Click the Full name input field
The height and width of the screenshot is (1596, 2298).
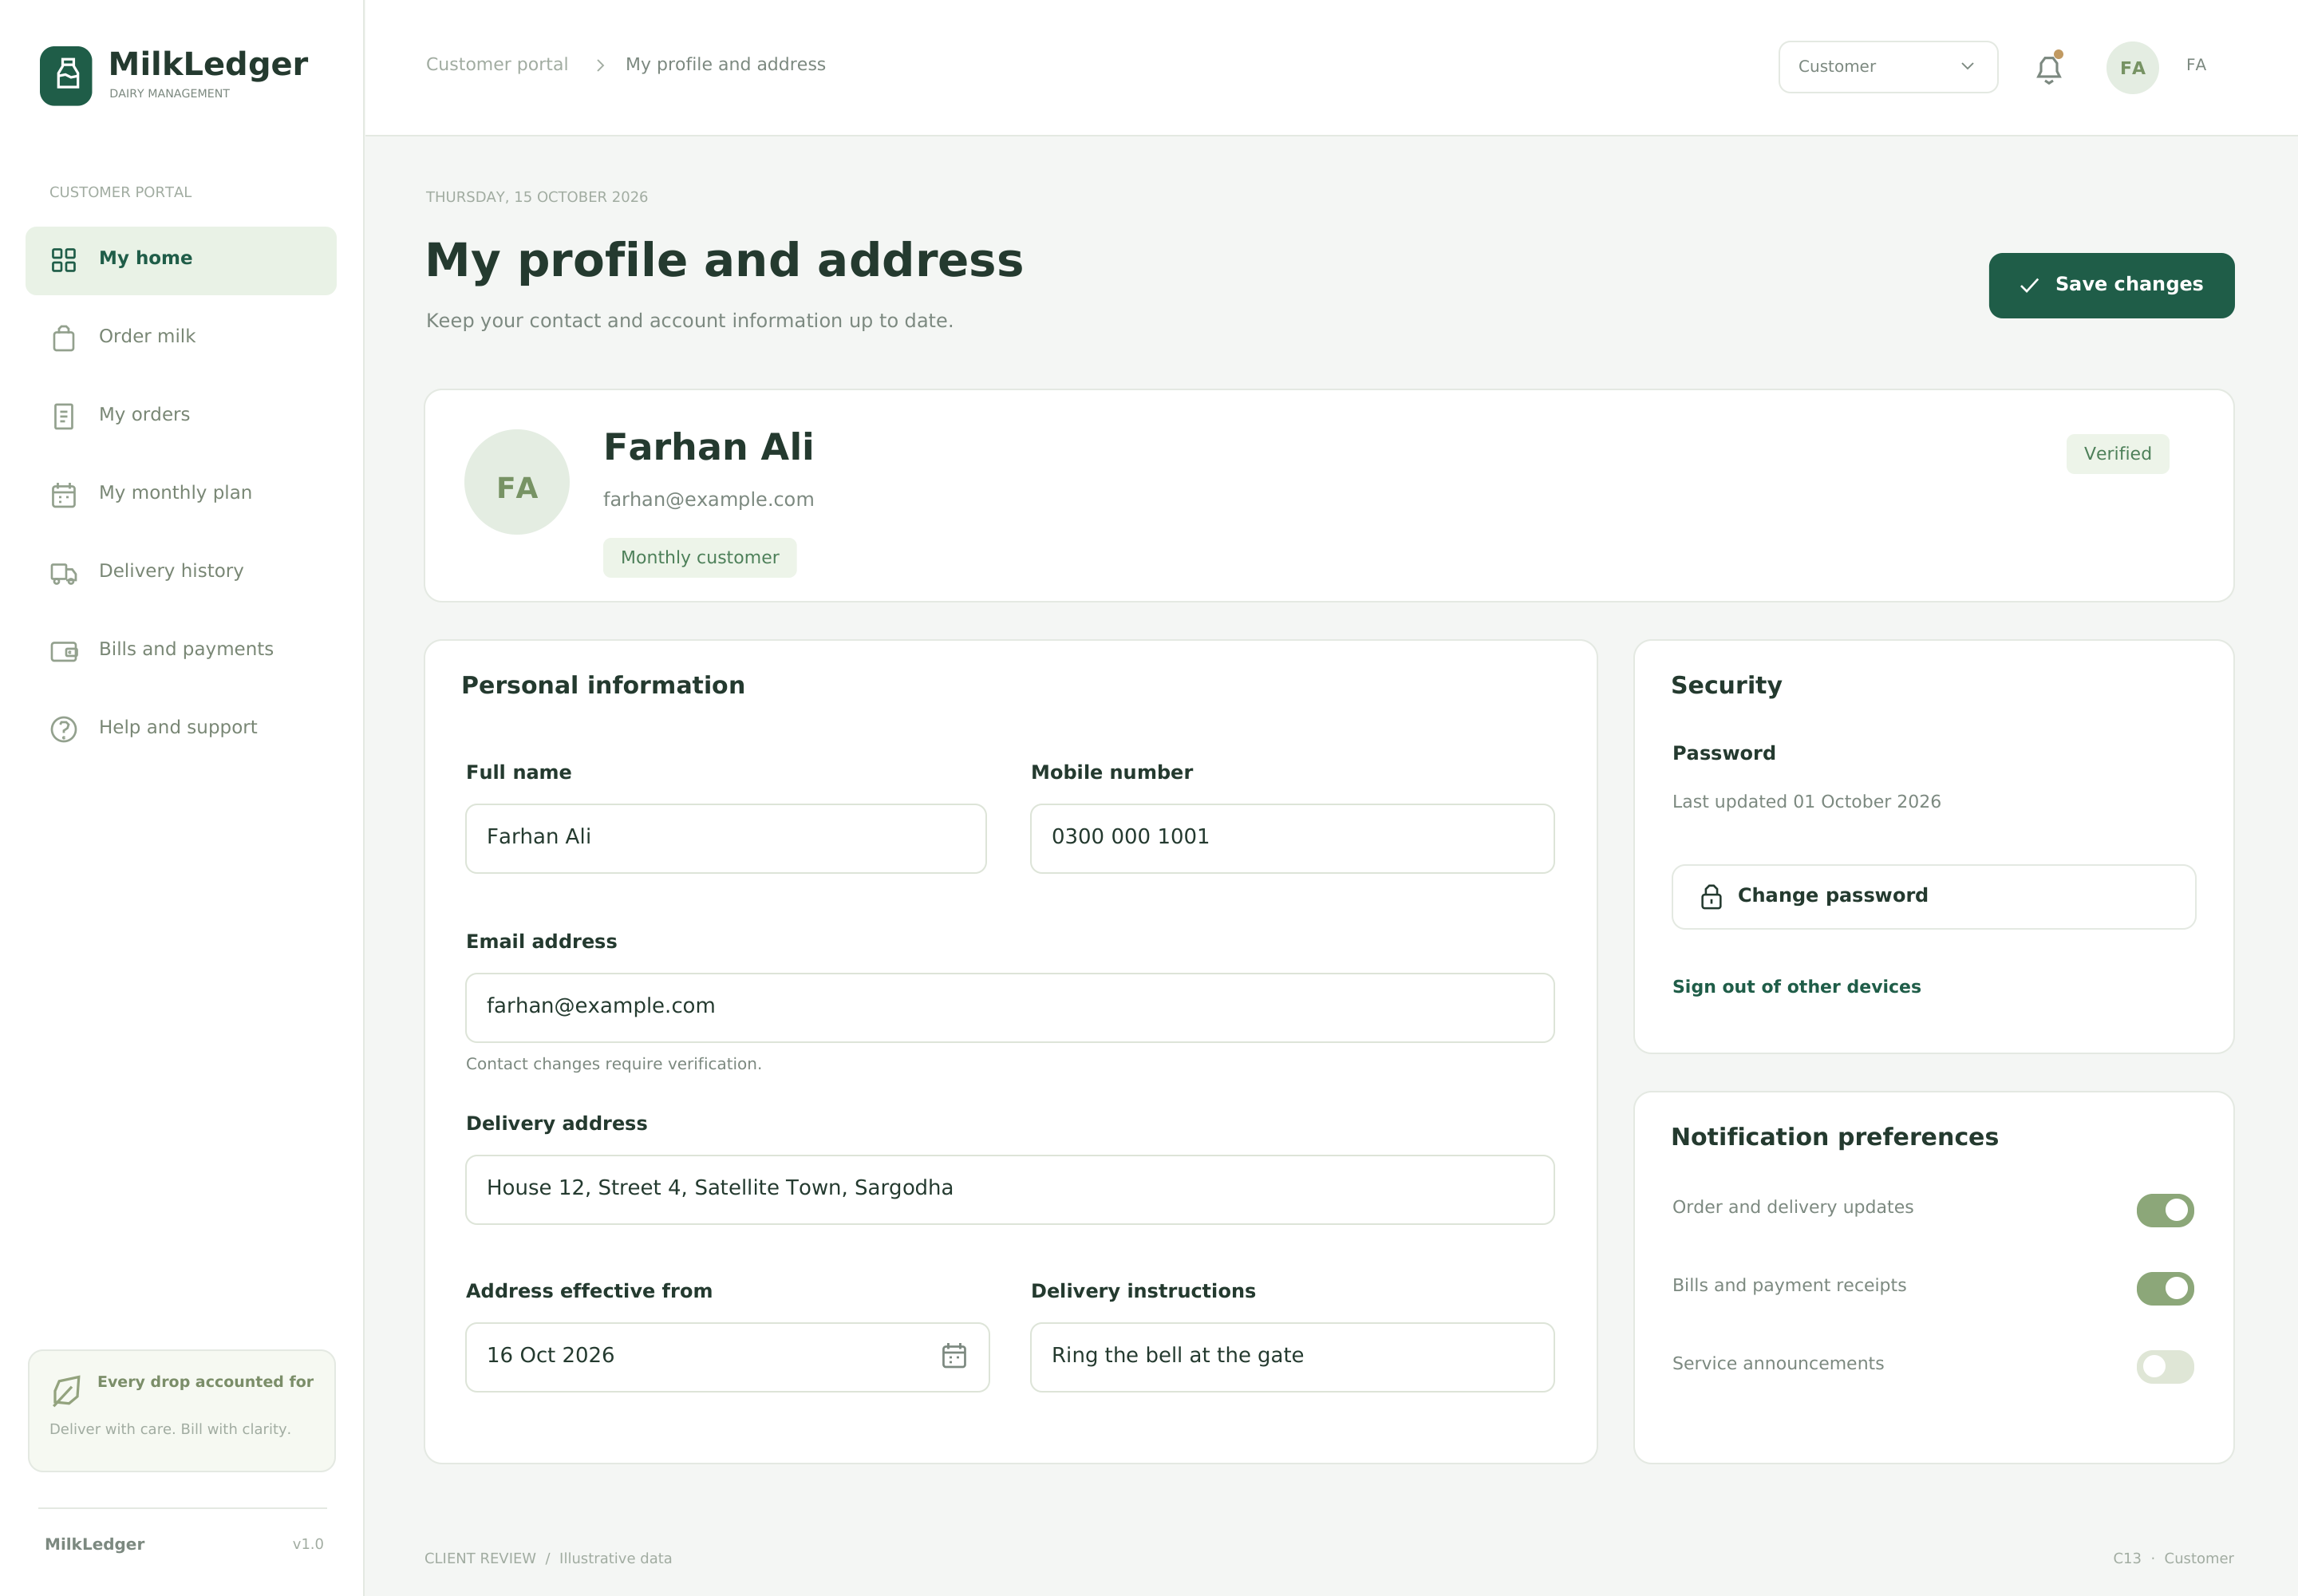click(726, 838)
